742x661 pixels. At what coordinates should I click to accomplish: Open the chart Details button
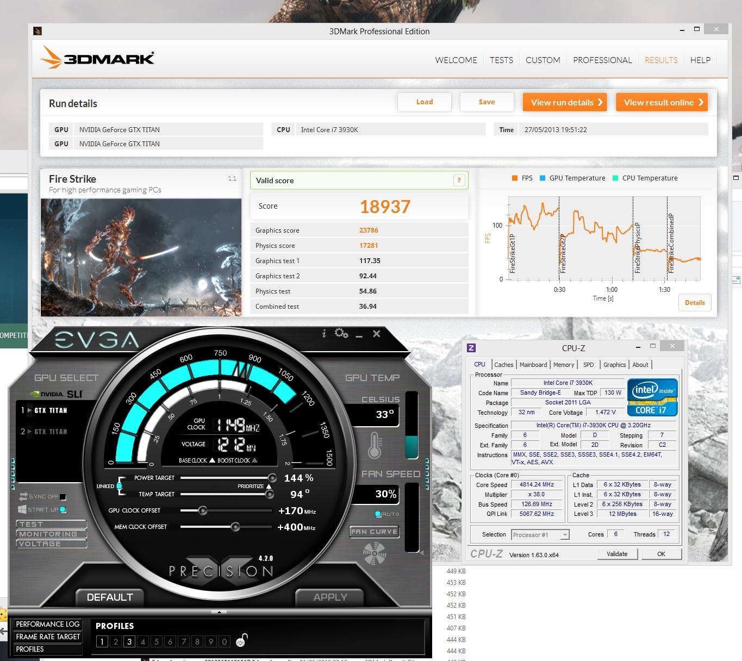point(695,303)
